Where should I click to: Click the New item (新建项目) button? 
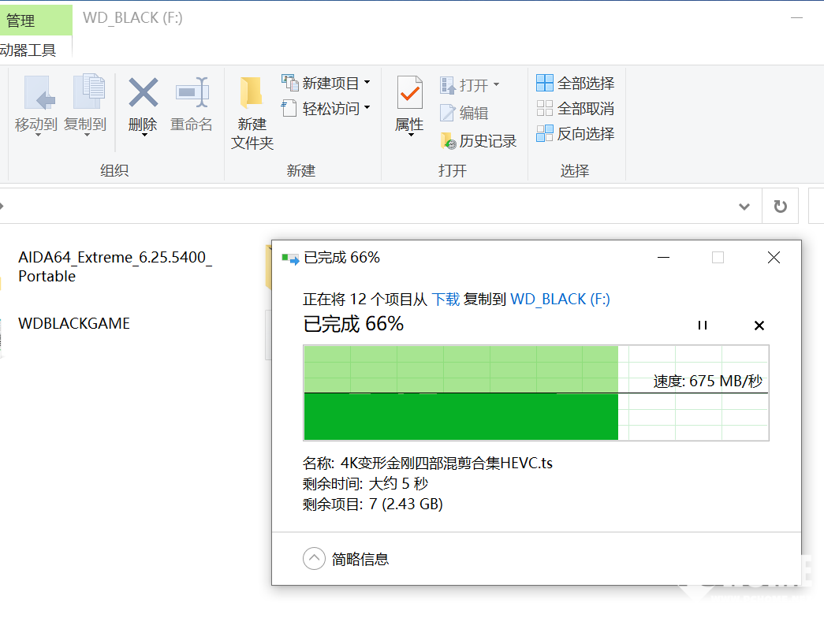326,83
